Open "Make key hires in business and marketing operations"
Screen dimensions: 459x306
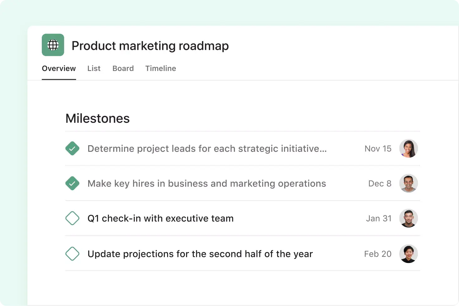pos(206,183)
